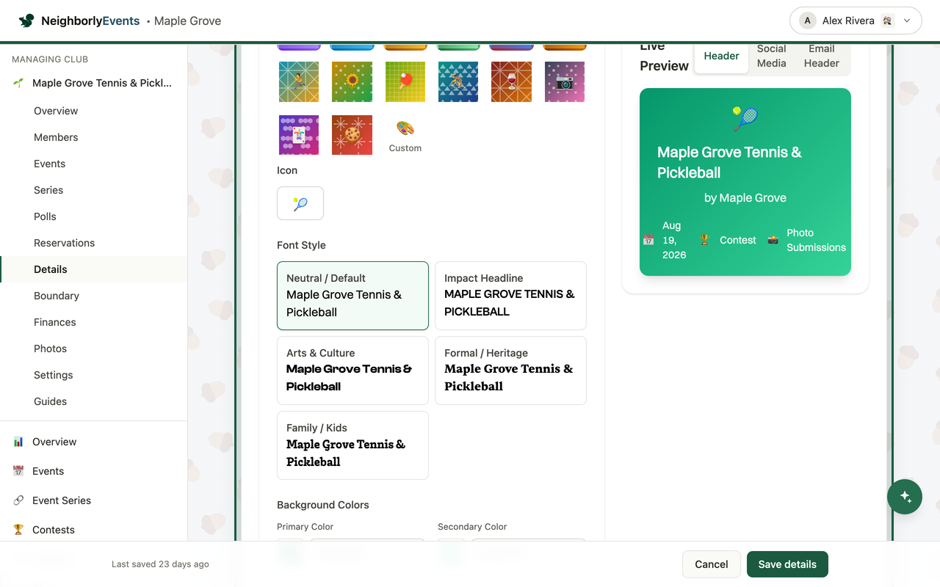Click the Save details button
Screen dimensions: 940x587
coord(787,564)
